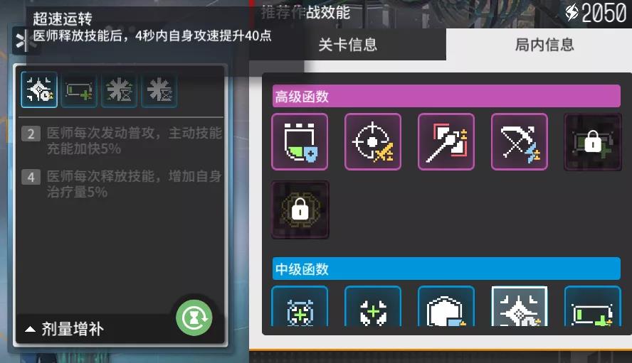Click fourth equipped snowflake slot
This screenshot has width=632, height=363.
(x=159, y=90)
